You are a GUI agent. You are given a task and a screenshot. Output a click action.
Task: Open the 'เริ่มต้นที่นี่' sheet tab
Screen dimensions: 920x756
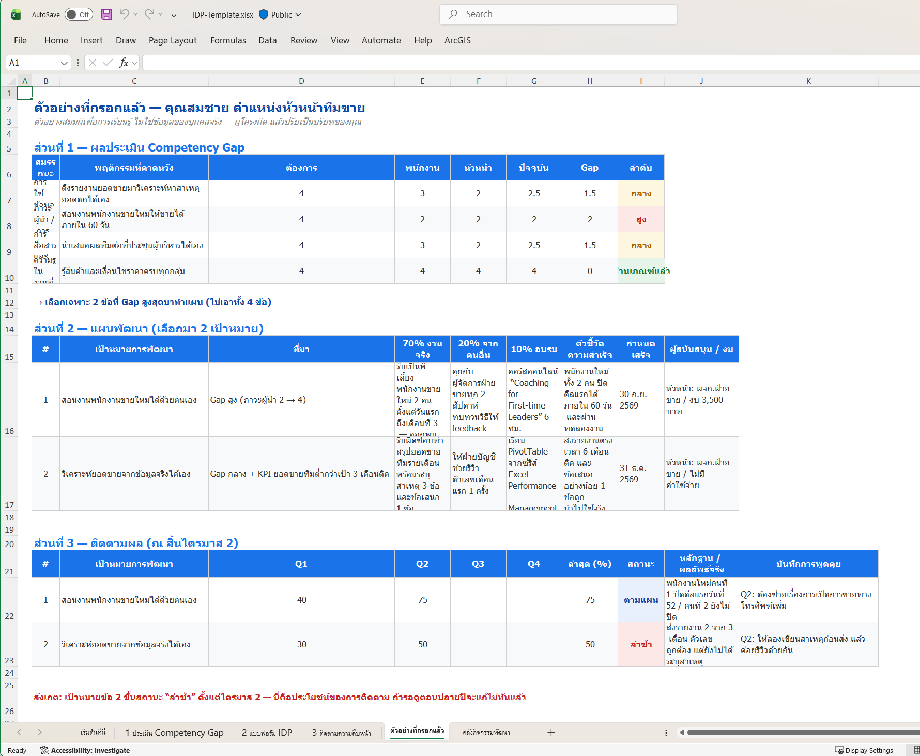click(x=93, y=732)
